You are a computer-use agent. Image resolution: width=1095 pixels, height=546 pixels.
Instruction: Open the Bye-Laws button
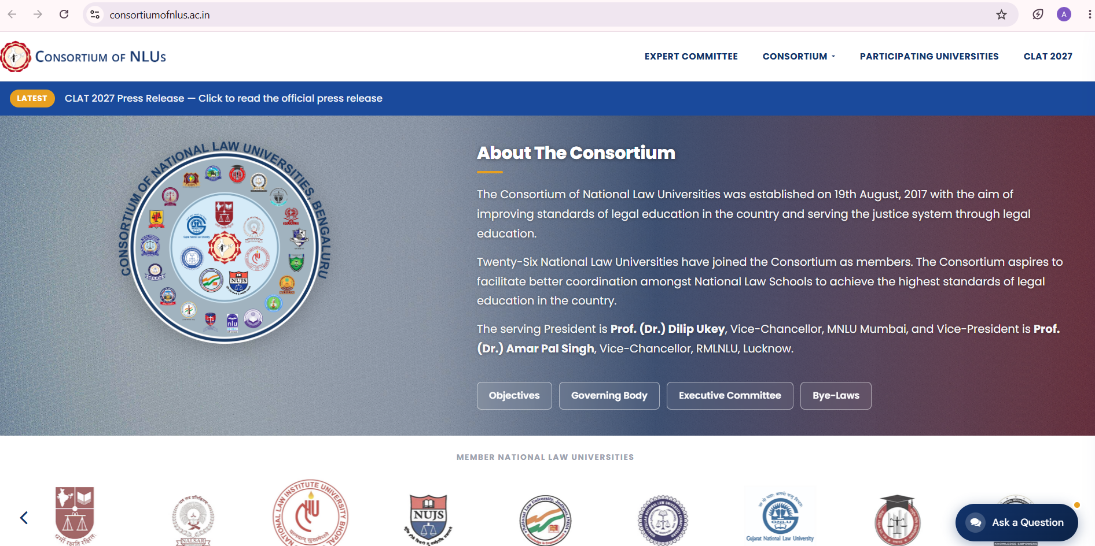point(836,396)
